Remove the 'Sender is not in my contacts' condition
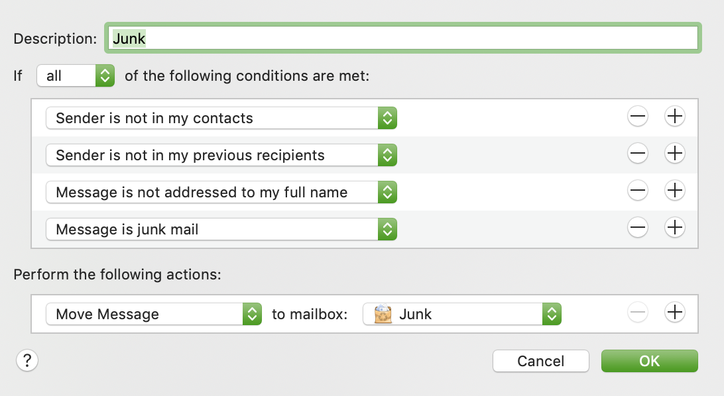This screenshot has height=396, width=724. [x=637, y=117]
